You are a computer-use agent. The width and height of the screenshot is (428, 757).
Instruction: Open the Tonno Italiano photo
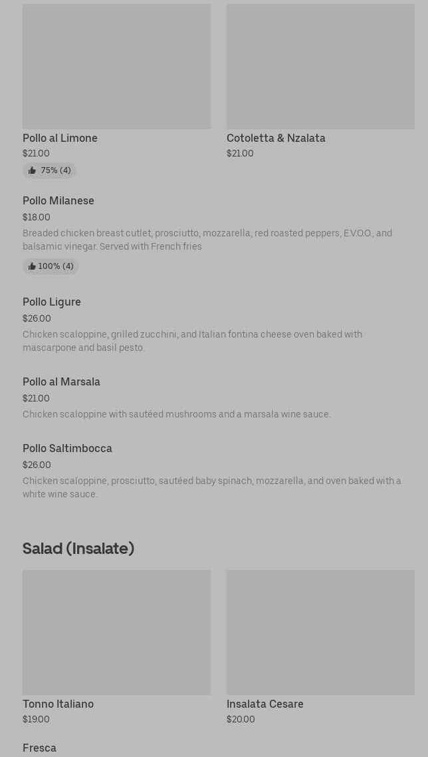pyautogui.click(x=116, y=632)
